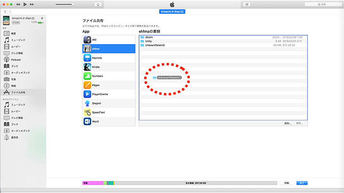Screen dimensions: 344x193
Task: Click the iPad device thumbnail in sidebar
Action: click(x=6, y=20)
